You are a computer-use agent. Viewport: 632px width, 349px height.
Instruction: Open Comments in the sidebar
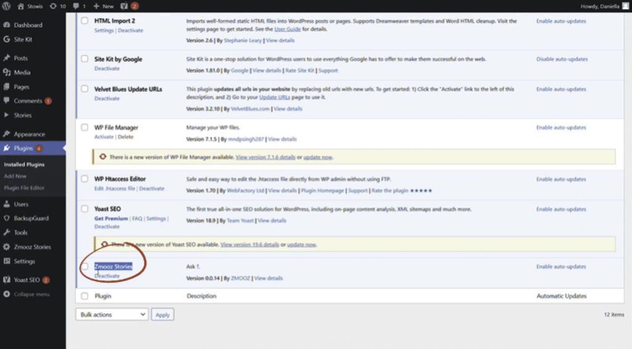(28, 101)
